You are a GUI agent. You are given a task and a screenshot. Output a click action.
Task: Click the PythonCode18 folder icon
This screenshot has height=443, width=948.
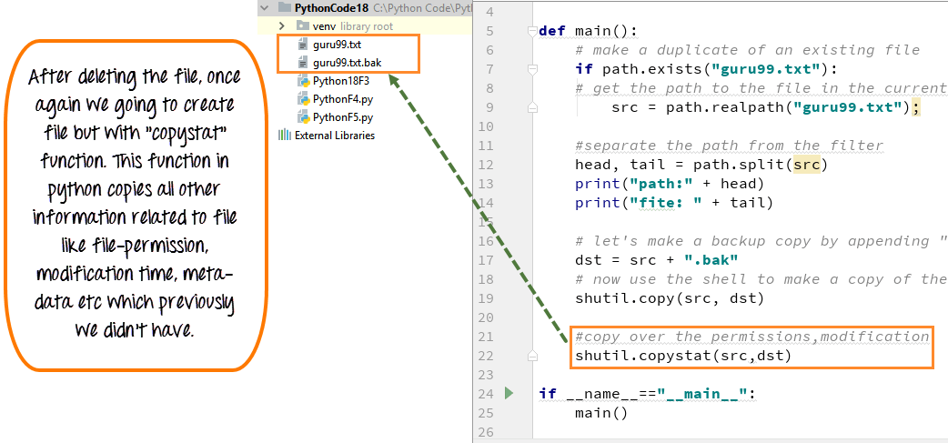point(283,8)
